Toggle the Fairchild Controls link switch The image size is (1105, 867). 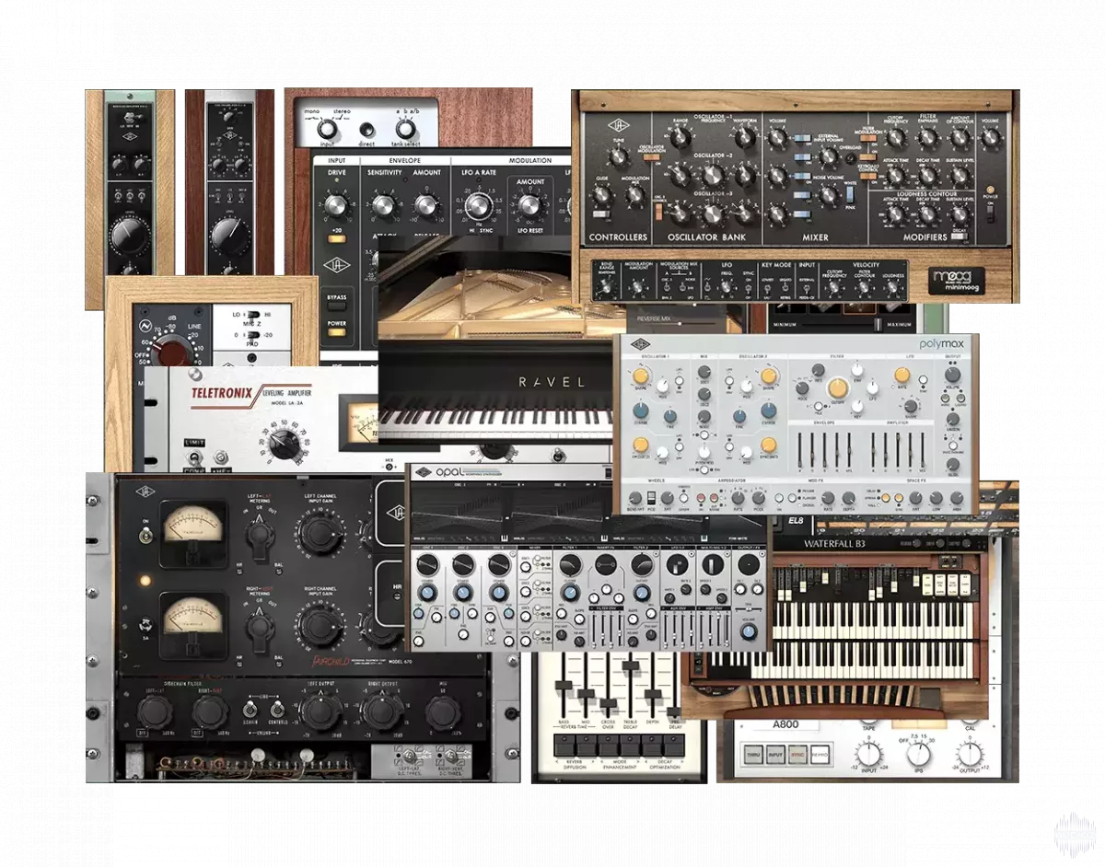(276, 709)
